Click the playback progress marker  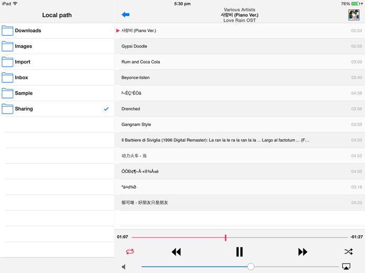226,237
